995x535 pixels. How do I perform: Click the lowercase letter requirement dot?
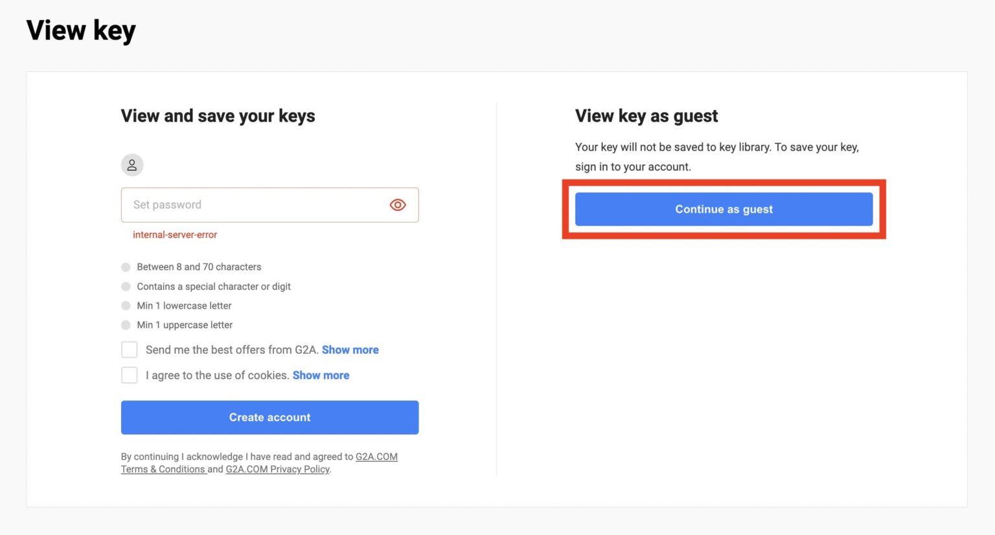click(x=126, y=306)
